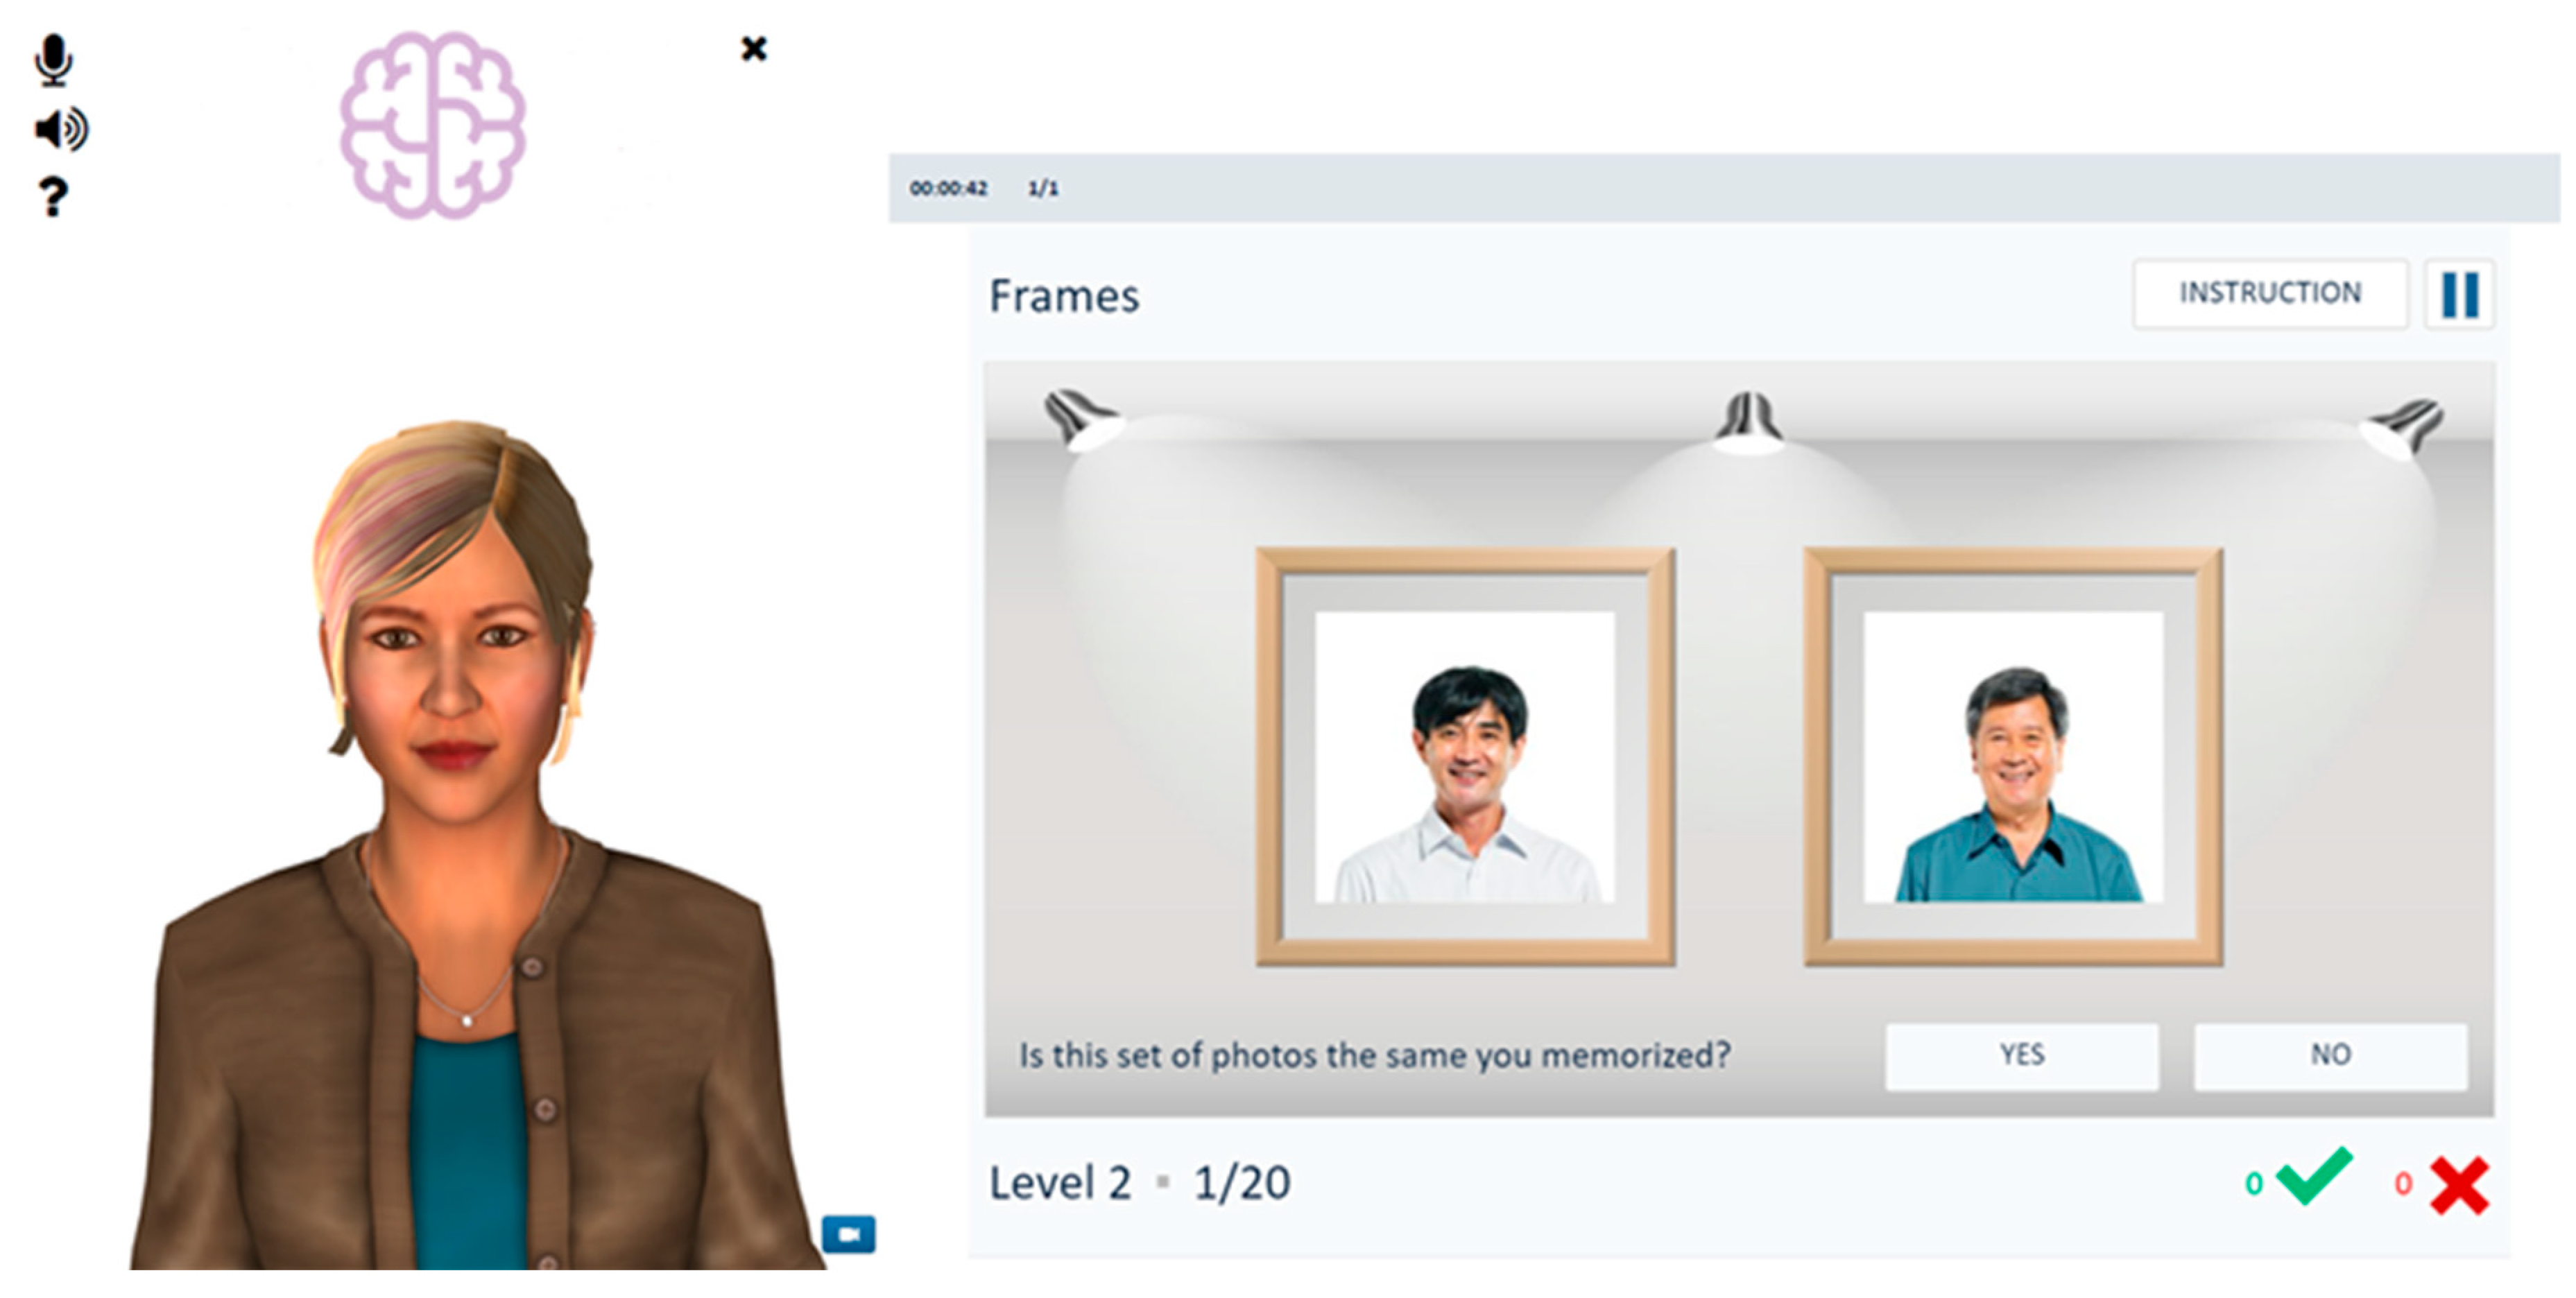Close the avatar panel with the X
The width and height of the screenshot is (2576, 1298).
(754, 48)
